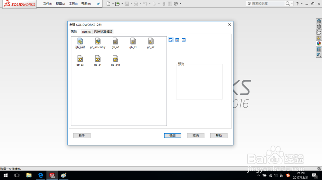This screenshot has height=180, width=322.
Task: Click the New document toolbar icon
Action: (109, 4)
